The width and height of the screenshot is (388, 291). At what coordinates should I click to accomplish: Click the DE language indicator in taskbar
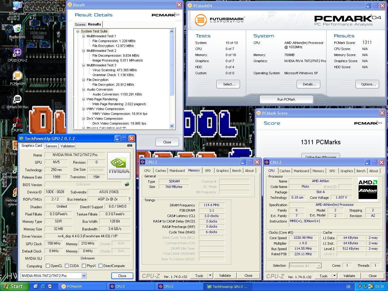348,286
